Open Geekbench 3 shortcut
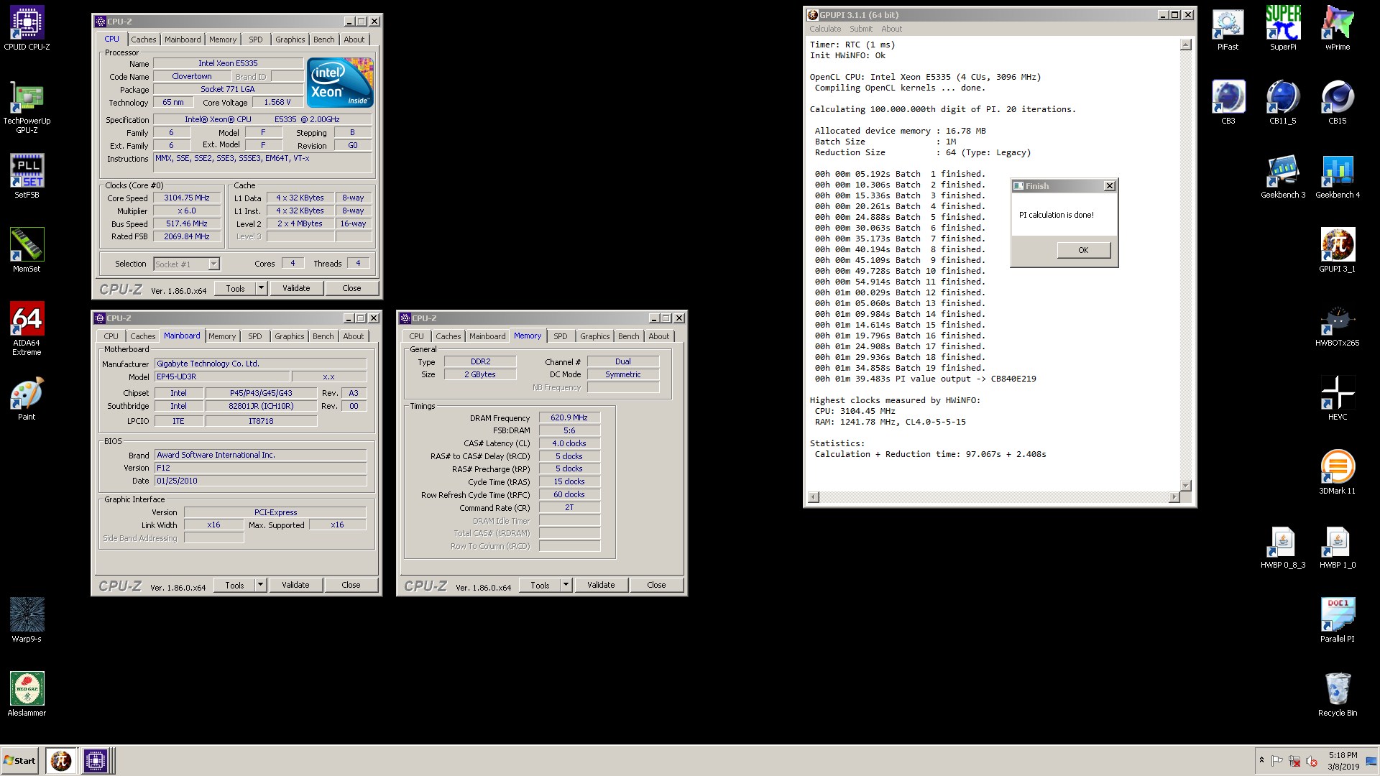Screen dimensions: 1380x776 click(x=1283, y=176)
